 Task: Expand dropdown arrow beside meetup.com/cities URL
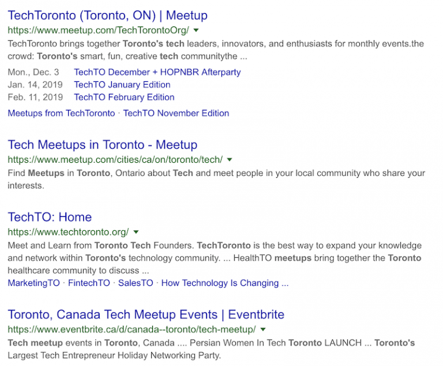[230, 159]
